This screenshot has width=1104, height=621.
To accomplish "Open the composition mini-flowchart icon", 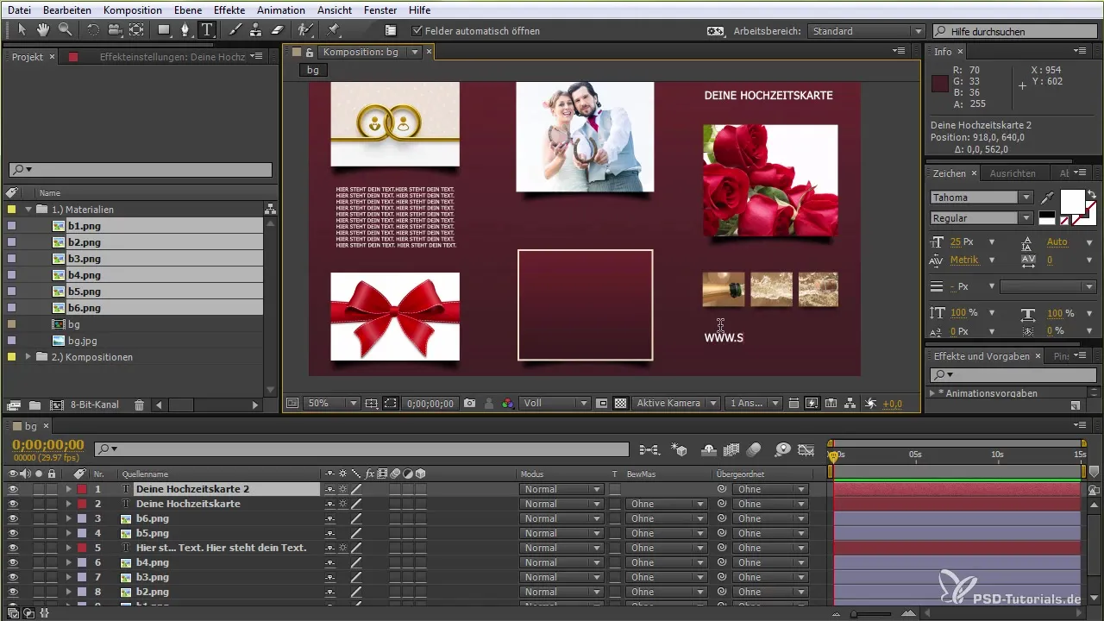I will click(649, 449).
